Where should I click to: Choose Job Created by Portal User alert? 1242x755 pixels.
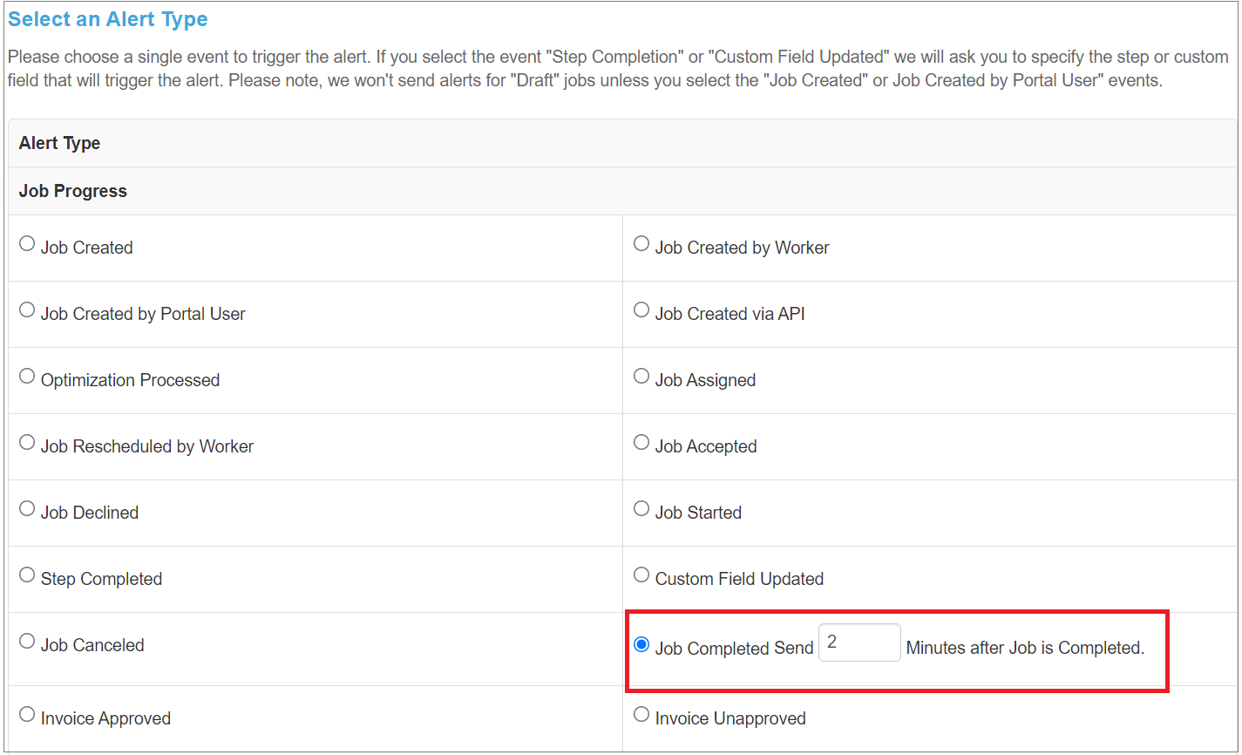[26, 309]
